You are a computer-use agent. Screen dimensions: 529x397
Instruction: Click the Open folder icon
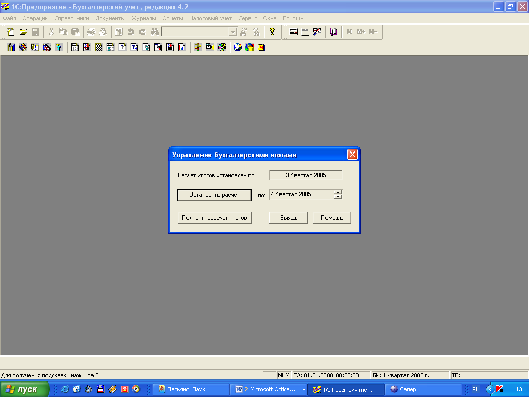click(x=23, y=32)
